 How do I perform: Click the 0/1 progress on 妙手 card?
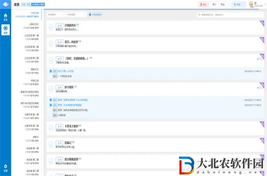click(259, 88)
